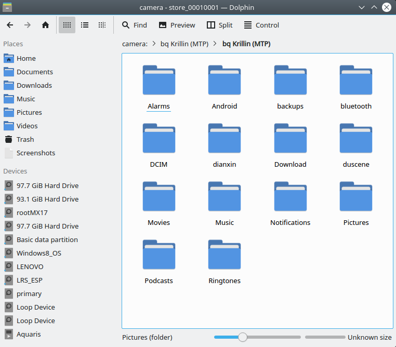Screen dimensions: 396x347
Task: Go to home folder via house icon
Action: [45, 25]
